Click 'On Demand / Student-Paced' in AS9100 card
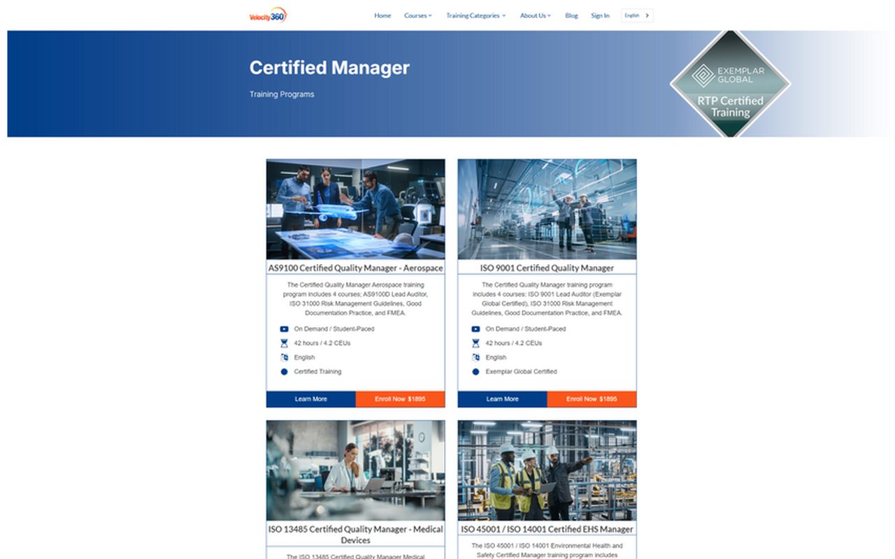 point(334,329)
